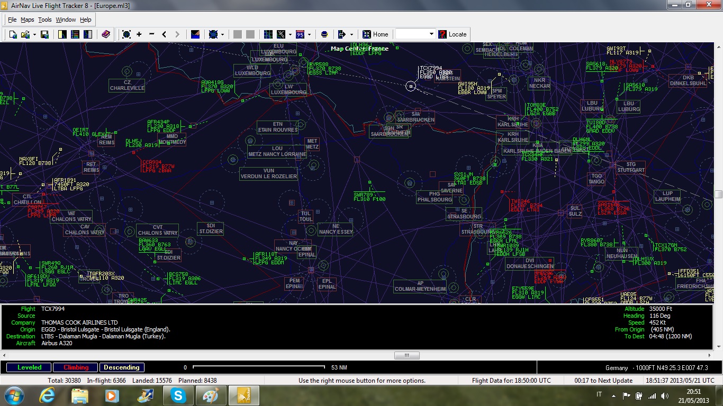Open the Windows Start button
723x406 pixels.
[14, 395]
